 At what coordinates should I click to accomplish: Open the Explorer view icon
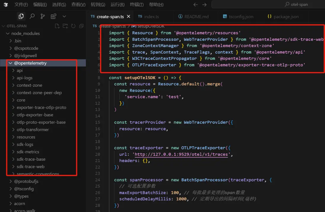click(21, 16)
